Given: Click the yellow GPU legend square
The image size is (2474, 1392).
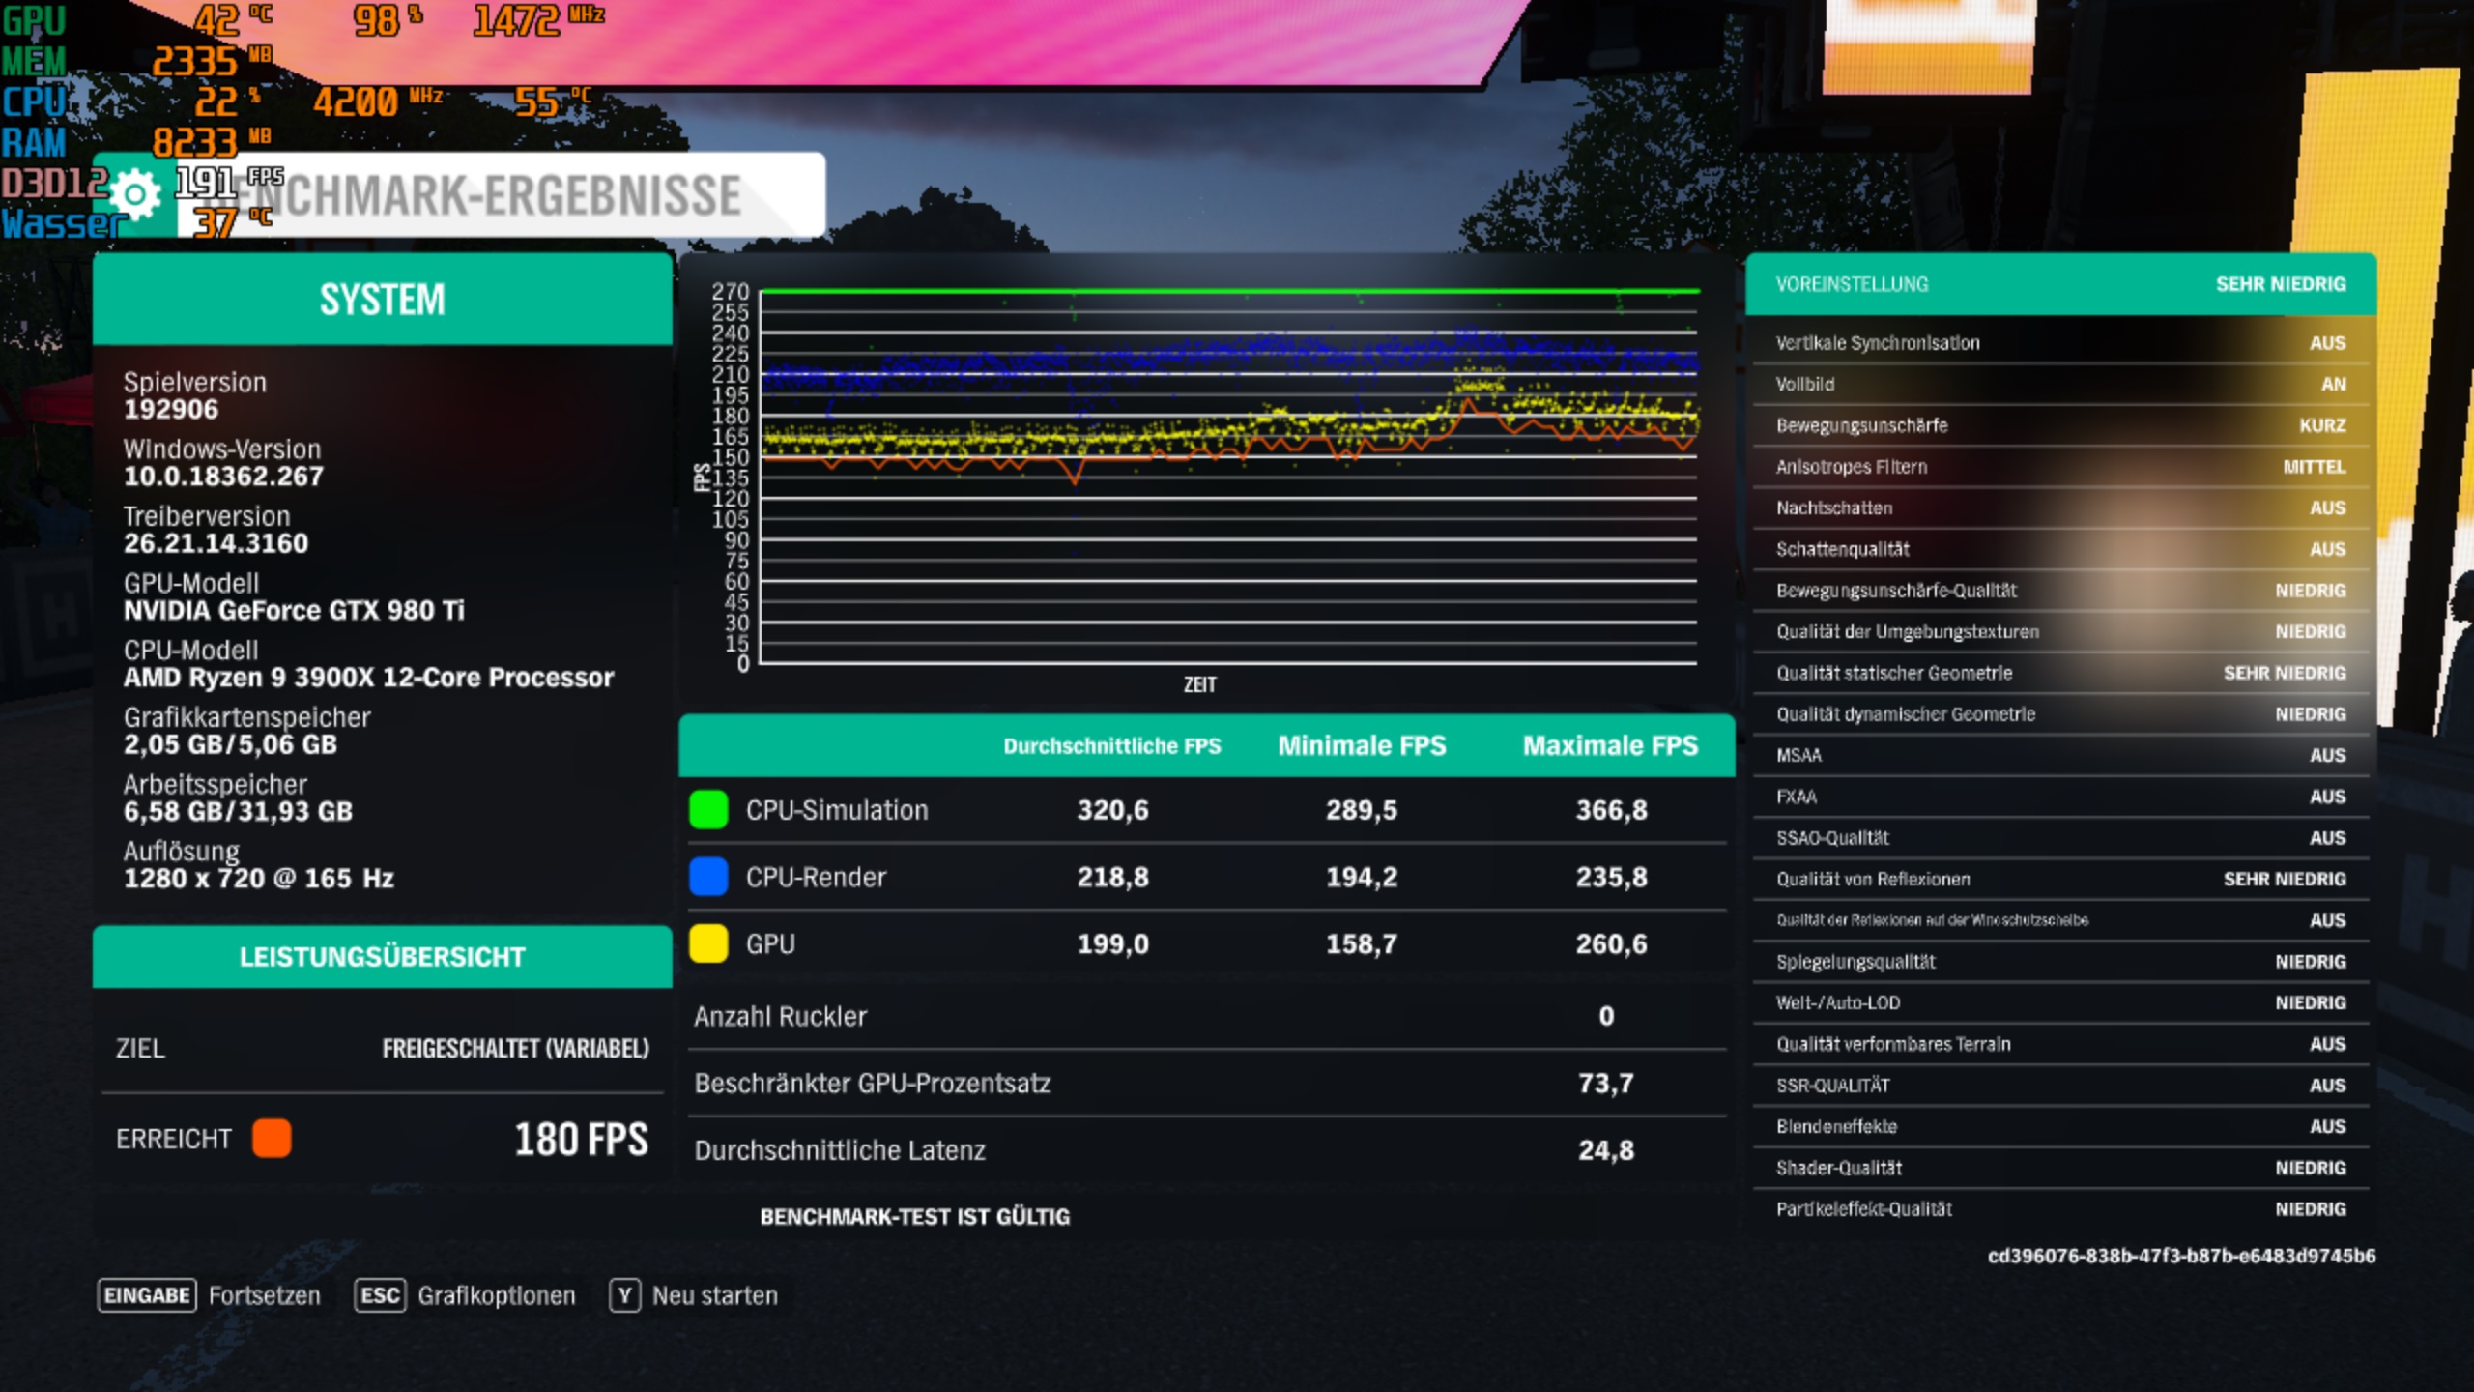Looking at the screenshot, I should tap(708, 943).
